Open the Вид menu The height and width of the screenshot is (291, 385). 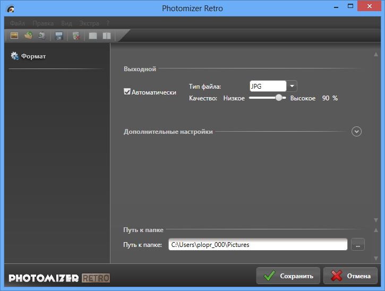(x=66, y=23)
